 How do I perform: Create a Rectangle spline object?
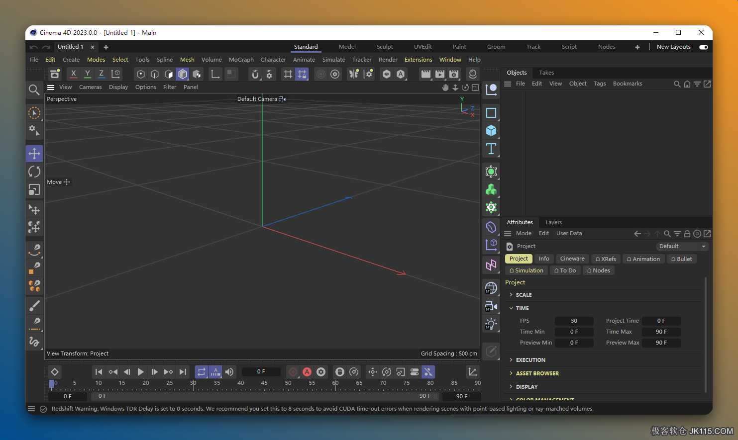tap(491, 113)
